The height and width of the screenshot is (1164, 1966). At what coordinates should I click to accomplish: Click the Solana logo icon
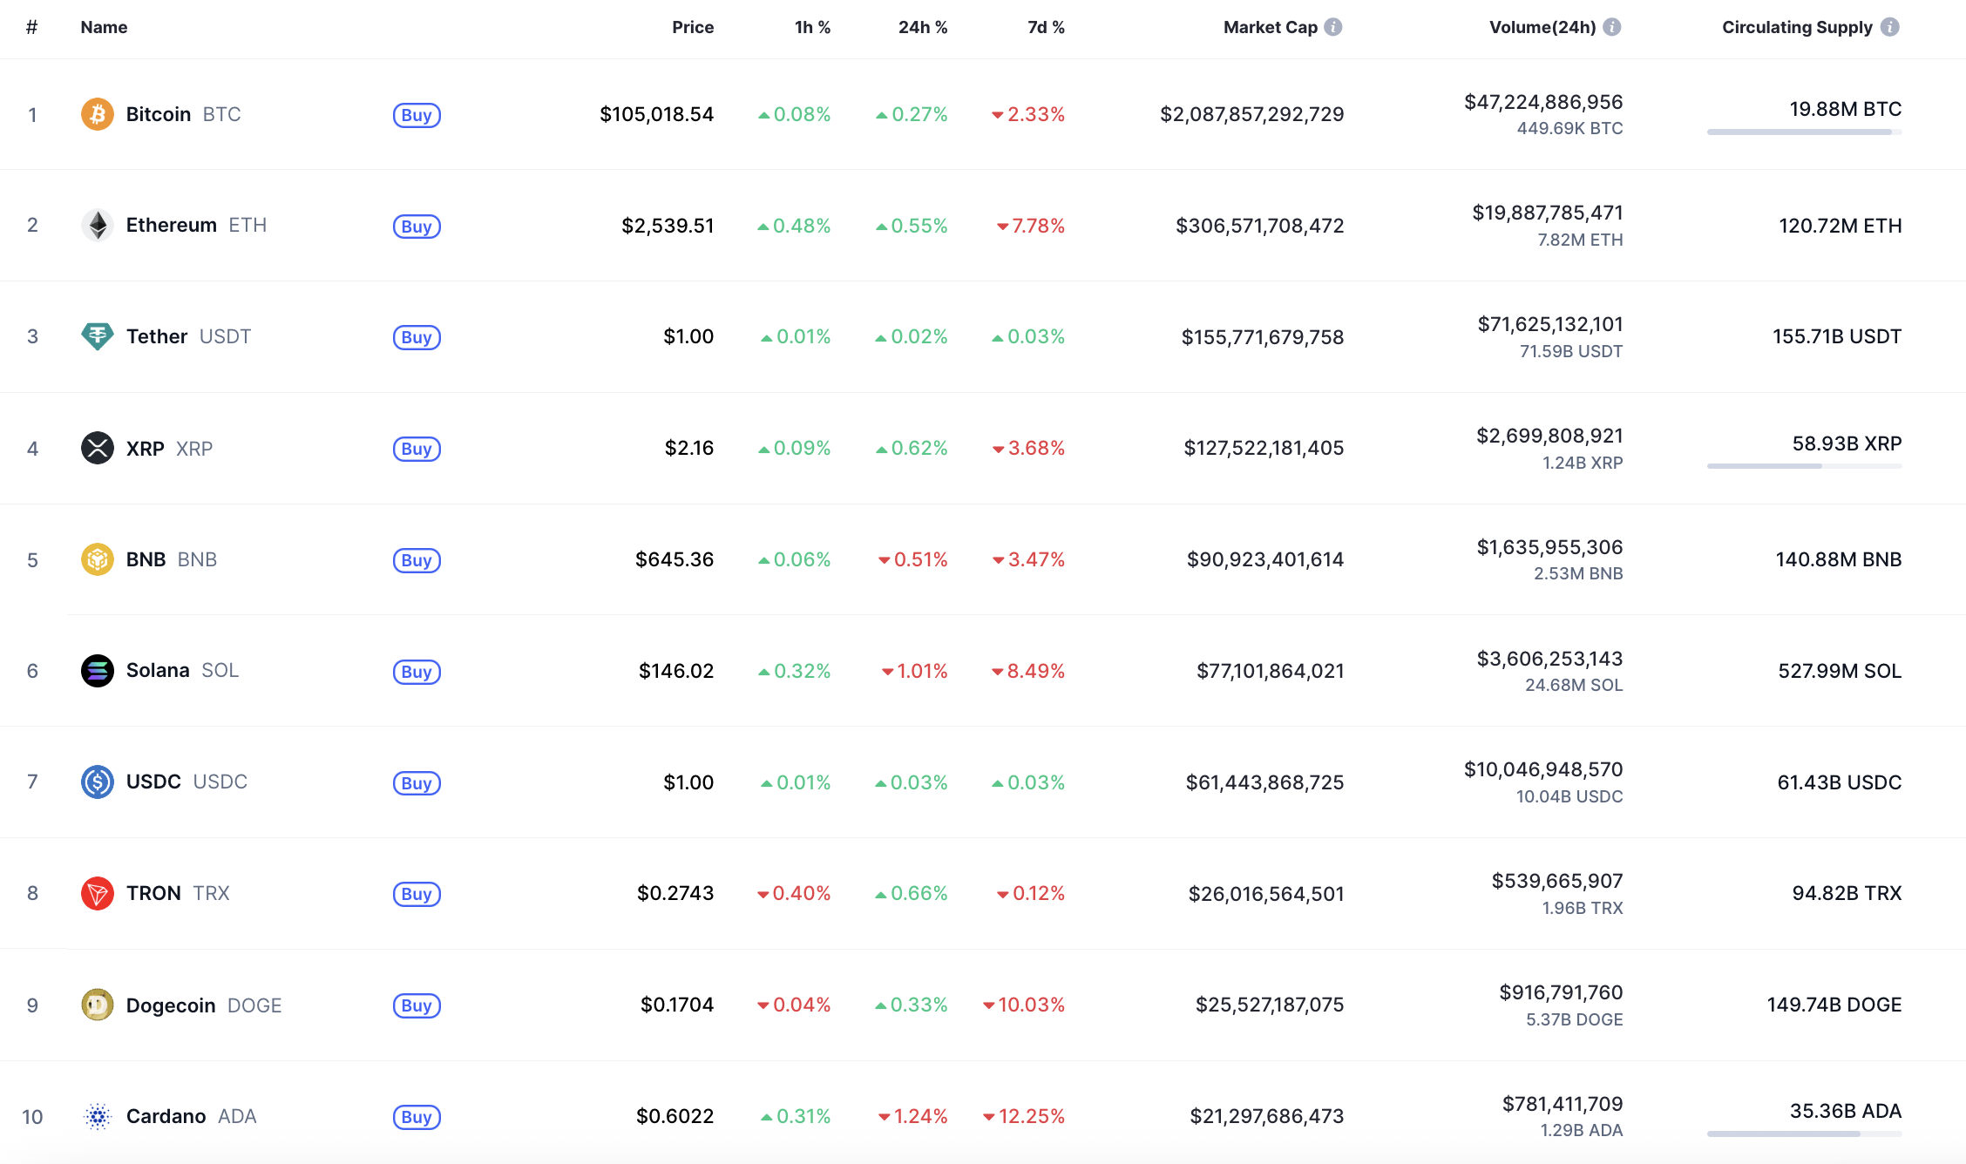98,671
